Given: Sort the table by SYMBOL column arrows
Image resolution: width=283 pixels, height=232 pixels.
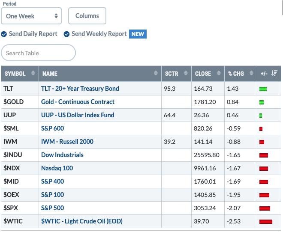Looking at the screenshot, I should pos(33,73).
